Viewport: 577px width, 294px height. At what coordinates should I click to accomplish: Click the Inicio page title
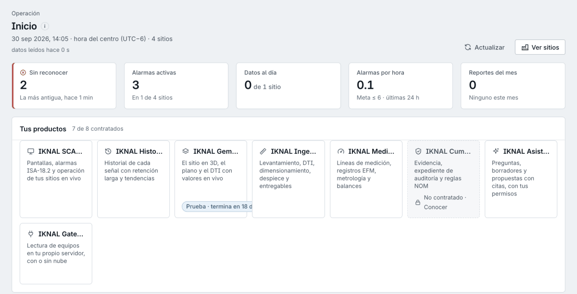pyautogui.click(x=24, y=26)
